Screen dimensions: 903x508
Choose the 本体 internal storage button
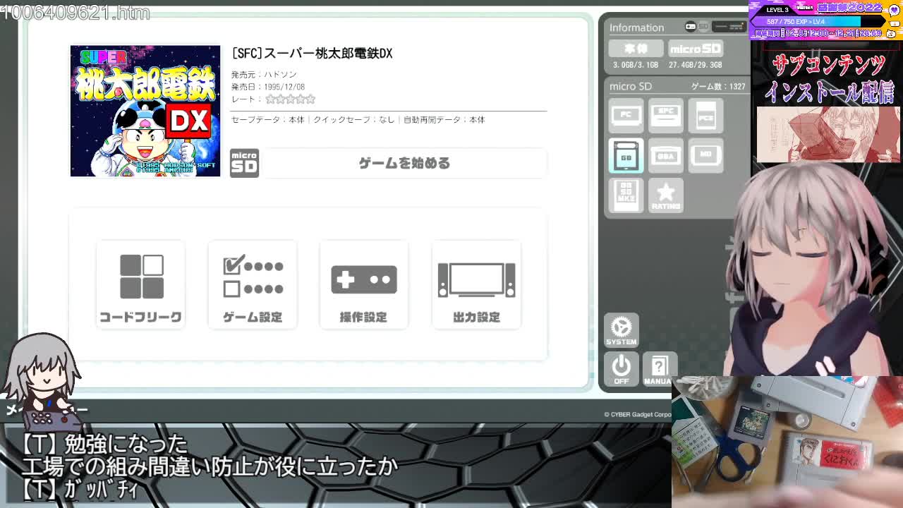click(636, 49)
